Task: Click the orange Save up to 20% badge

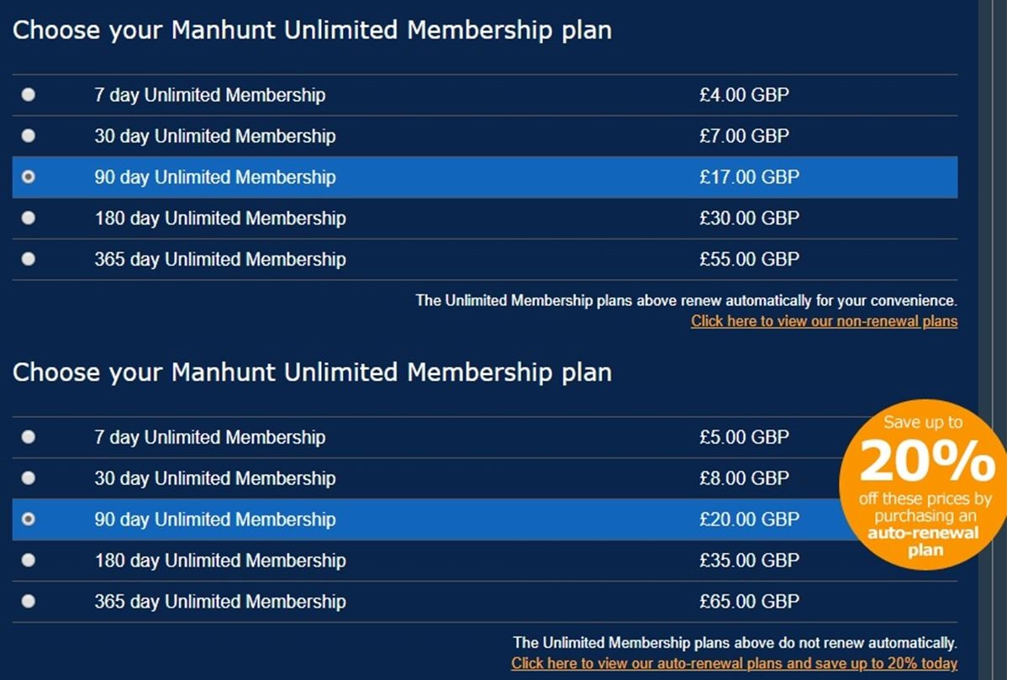Action: coord(923,485)
